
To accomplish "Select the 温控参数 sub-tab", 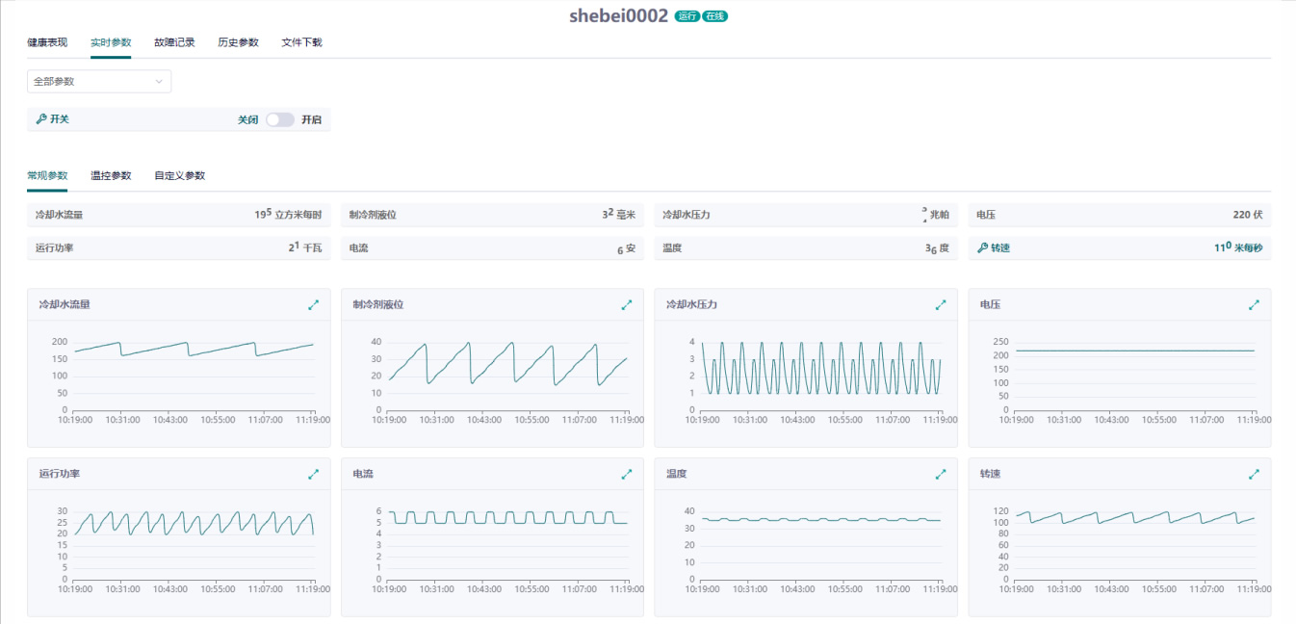I will pyautogui.click(x=111, y=175).
